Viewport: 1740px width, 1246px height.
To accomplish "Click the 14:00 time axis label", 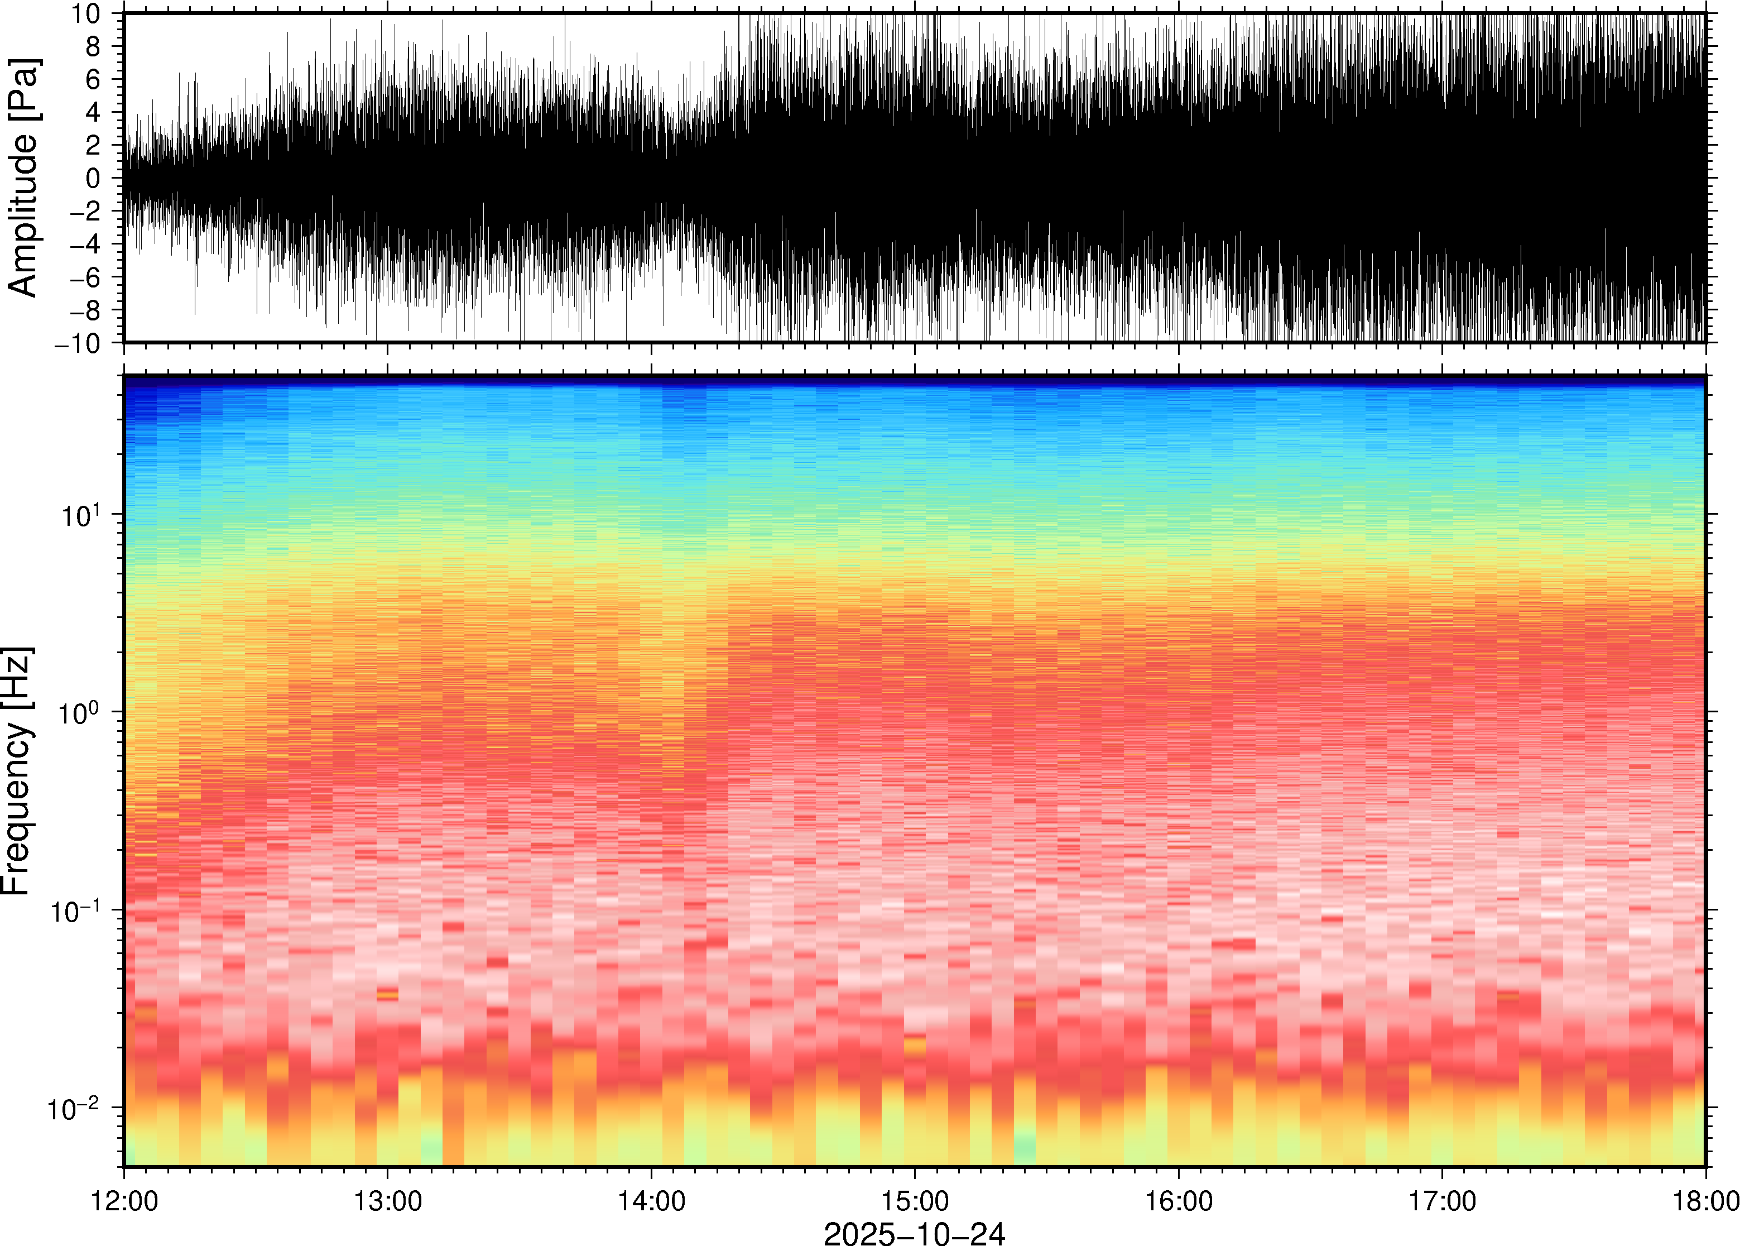I will click(x=651, y=1201).
